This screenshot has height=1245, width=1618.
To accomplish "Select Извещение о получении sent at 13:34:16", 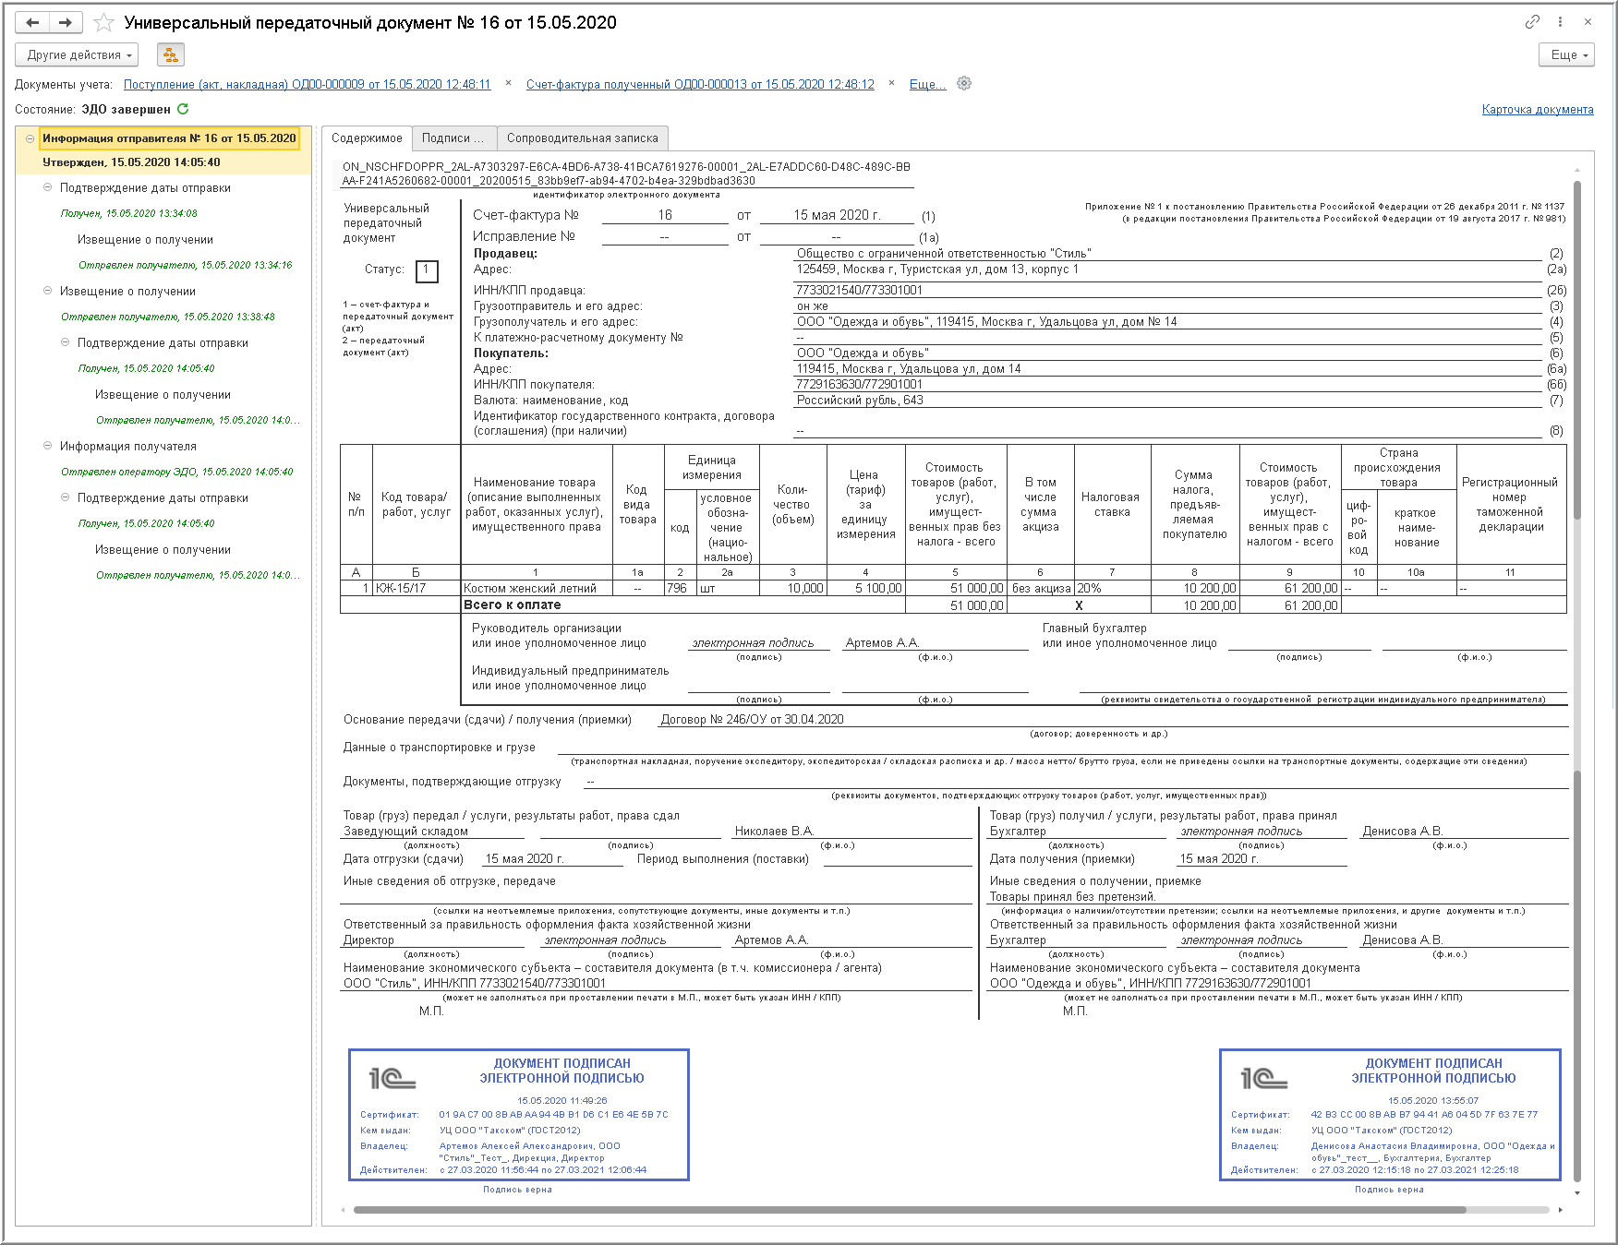I will [145, 239].
